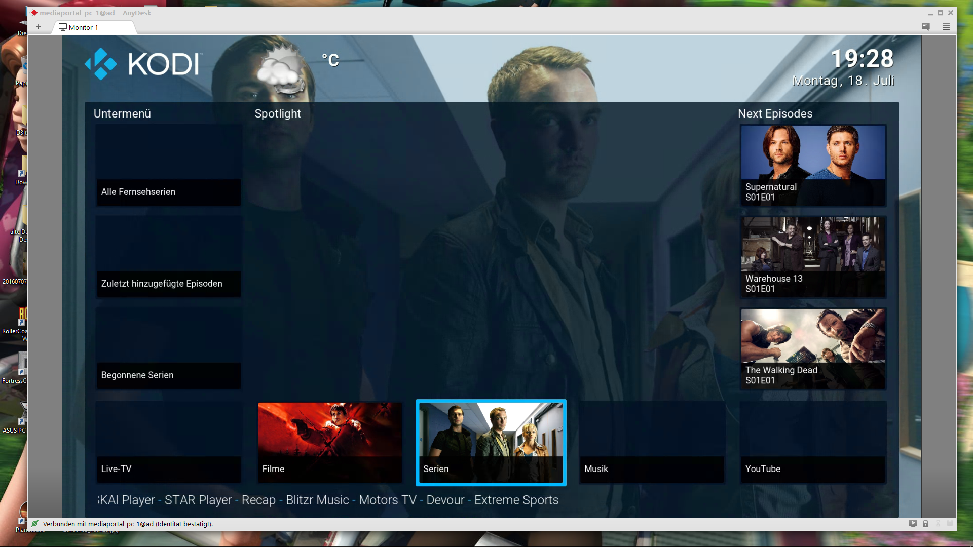Click the screen recording status icon
The image size is (973, 547).
[913, 523]
